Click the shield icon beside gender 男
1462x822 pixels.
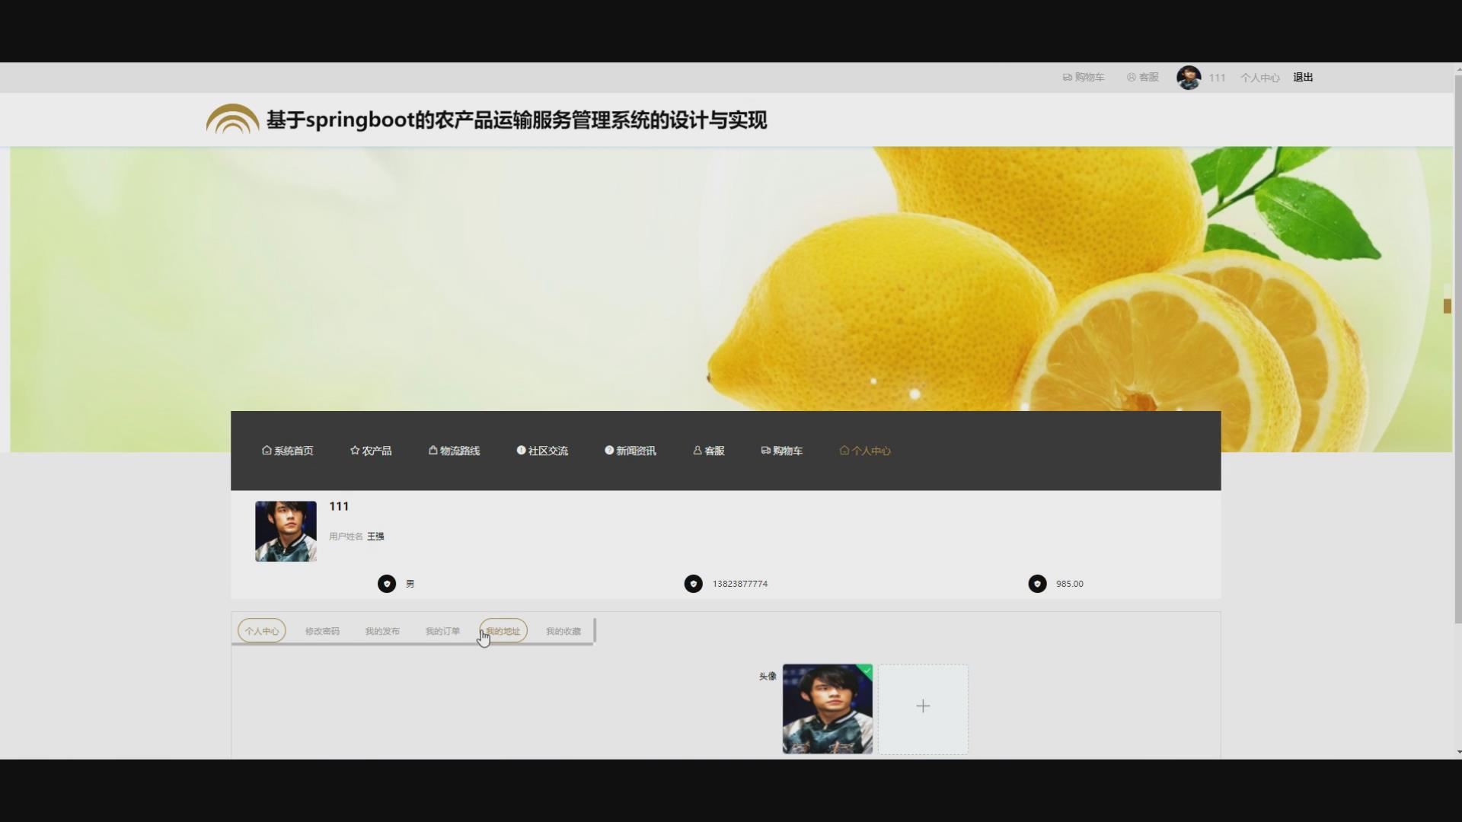click(x=387, y=584)
